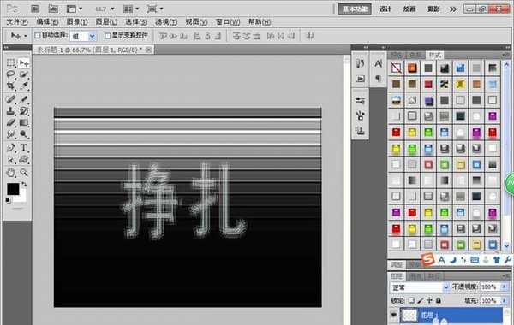514x325 pixels.
Task: Toggle lock image pixels brush icon
Action: (421, 300)
